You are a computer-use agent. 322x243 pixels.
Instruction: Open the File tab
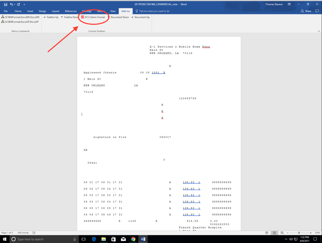tap(6, 11)
